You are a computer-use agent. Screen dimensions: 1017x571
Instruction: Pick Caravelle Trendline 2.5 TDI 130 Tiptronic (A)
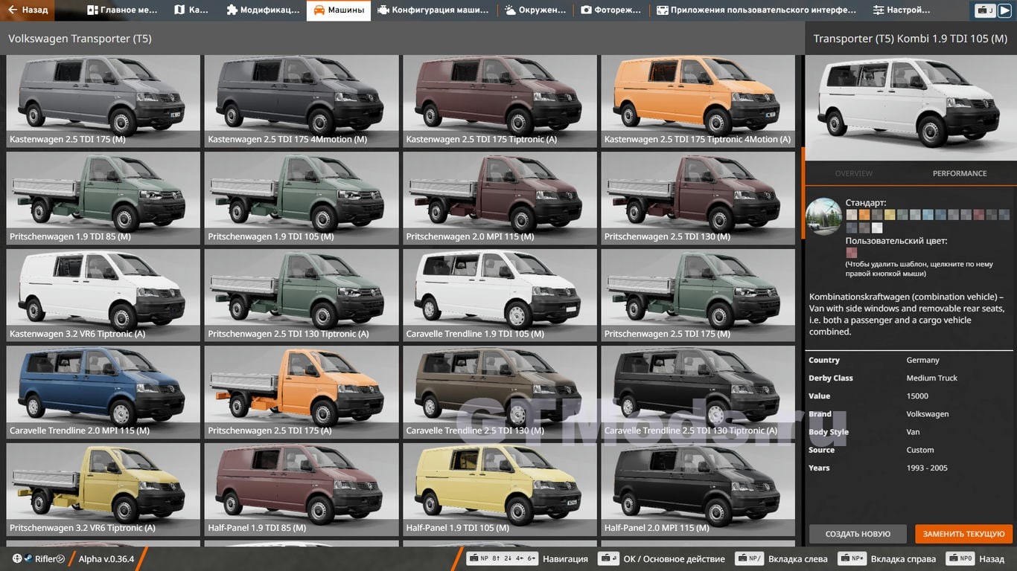(698, 393)
